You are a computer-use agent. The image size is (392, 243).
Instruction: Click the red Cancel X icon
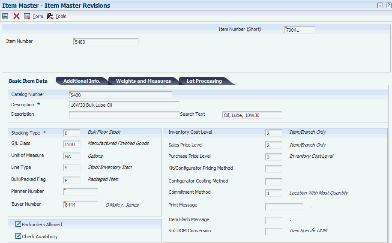click(x=16, y=16)
